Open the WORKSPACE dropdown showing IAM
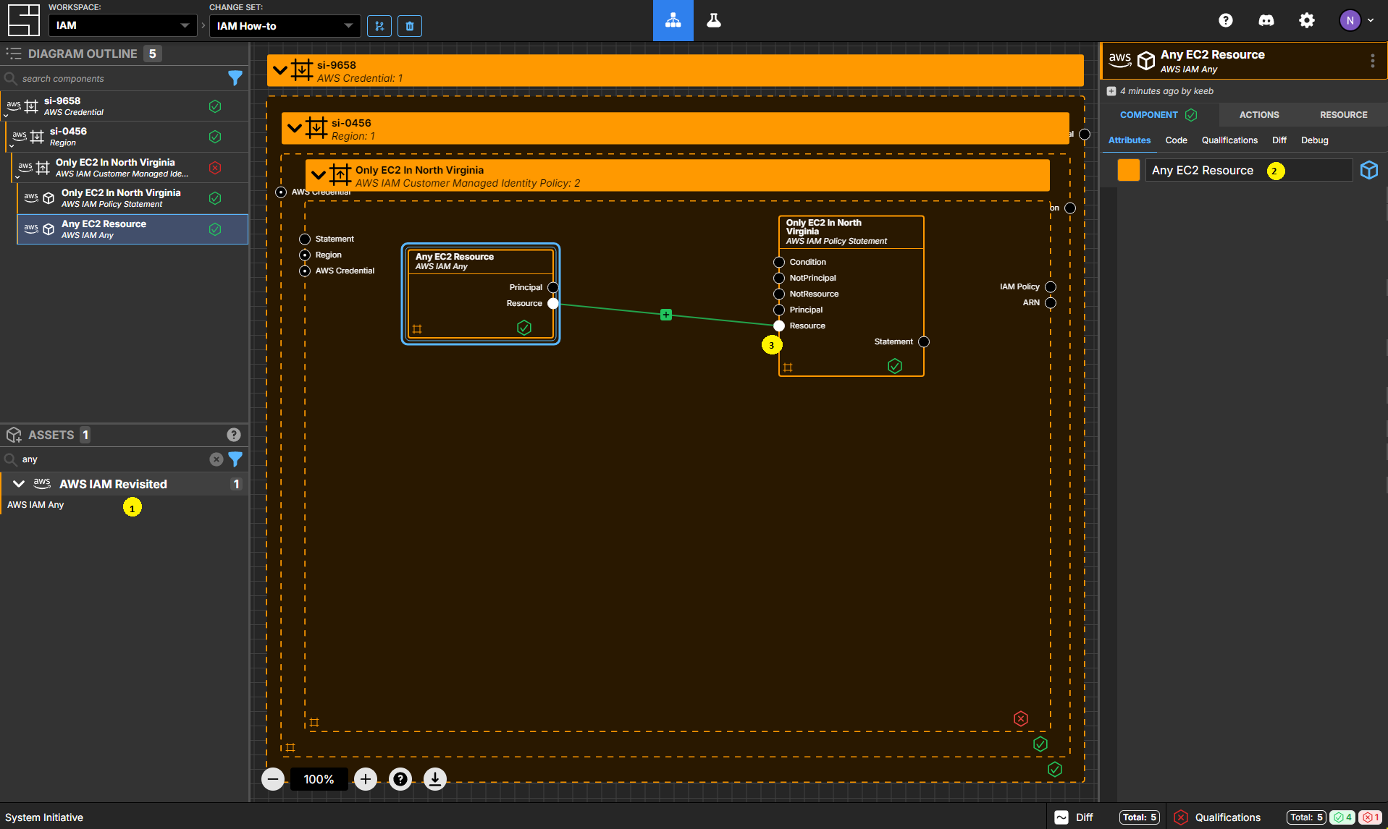 [x=122, y=25]
